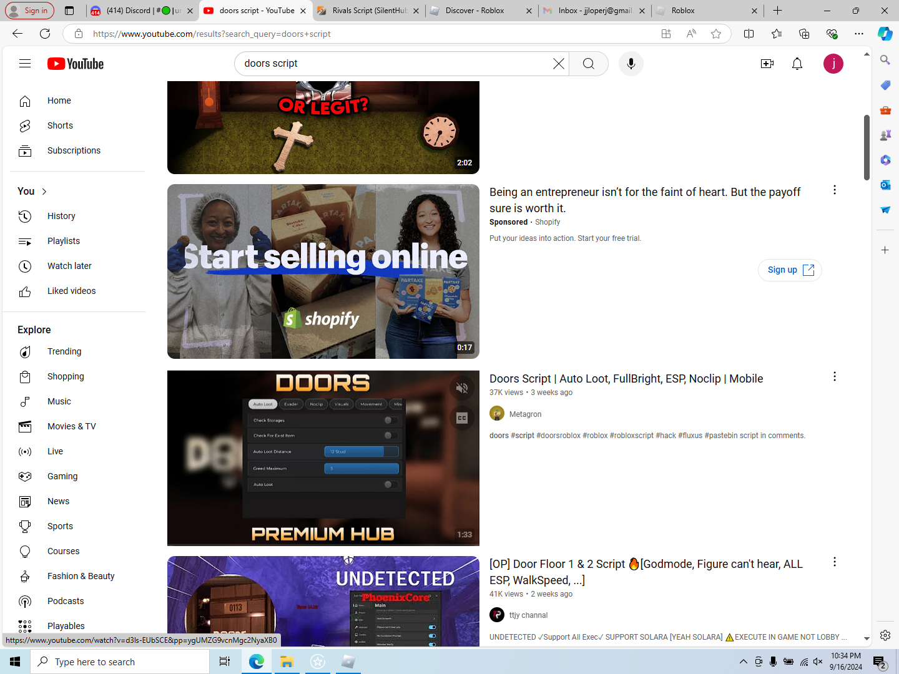
Task: Click the Sign in button in Edge
Action: [29, 11]
